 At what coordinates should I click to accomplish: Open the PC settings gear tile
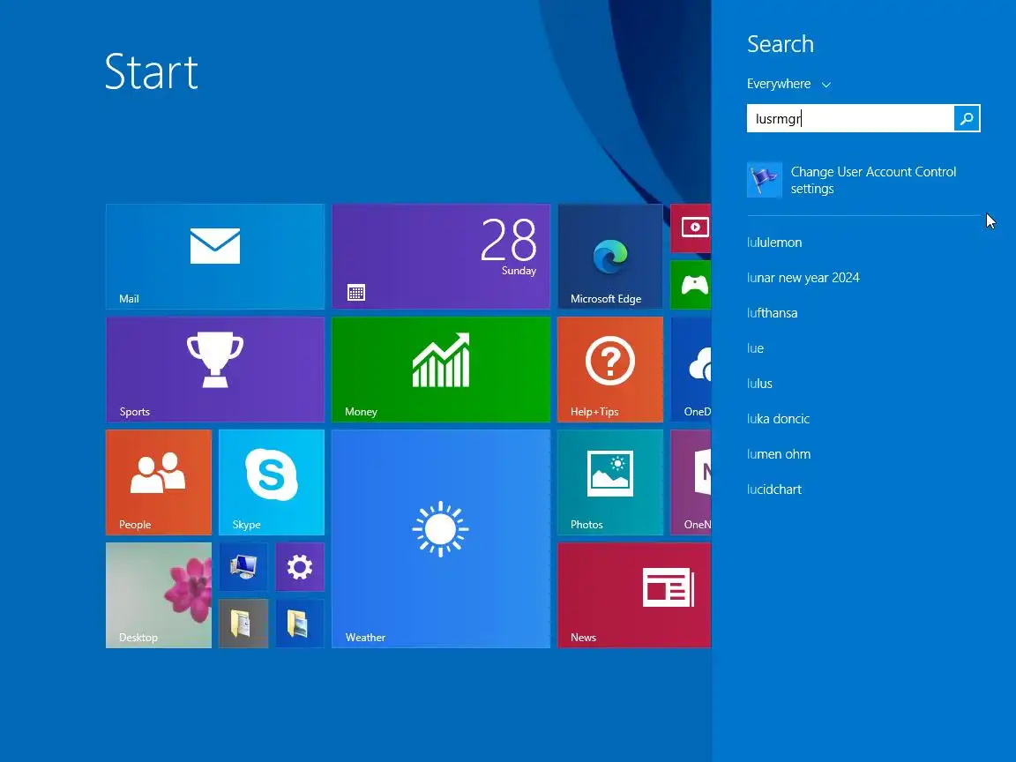(300, 567)
